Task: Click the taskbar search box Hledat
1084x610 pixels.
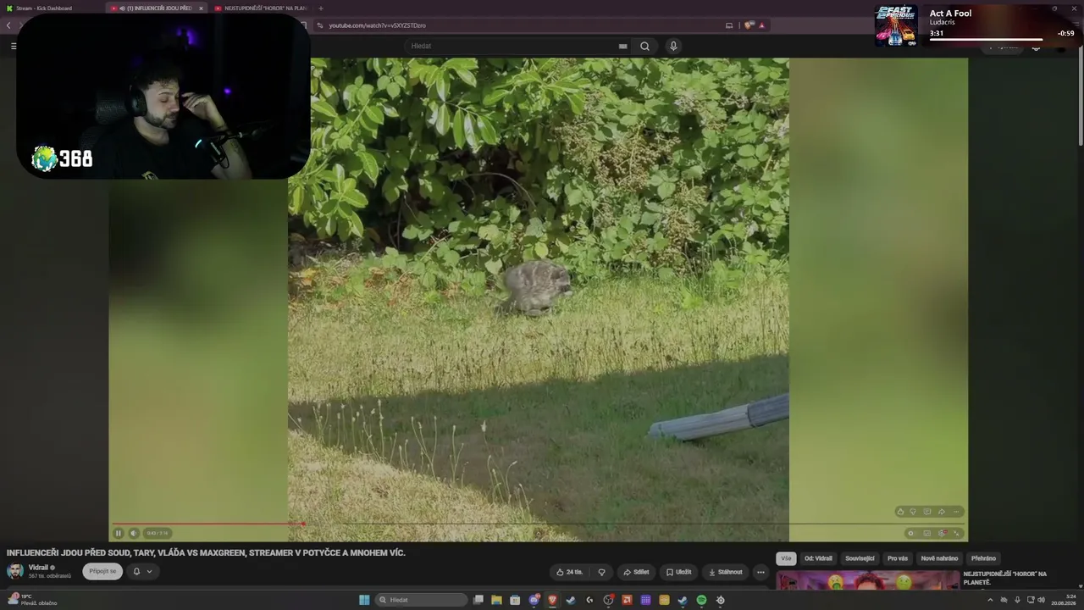Action: (421, 600)
